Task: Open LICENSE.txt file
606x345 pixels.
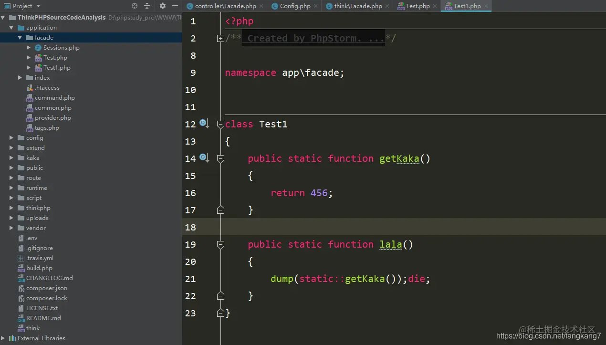Action: coord(42,308)
